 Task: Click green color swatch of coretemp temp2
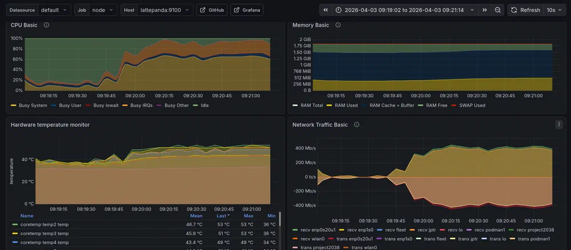pos(15,224)
